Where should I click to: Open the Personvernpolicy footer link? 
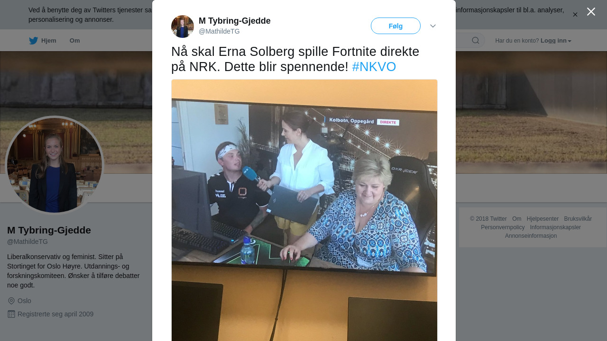pos(503,227)
